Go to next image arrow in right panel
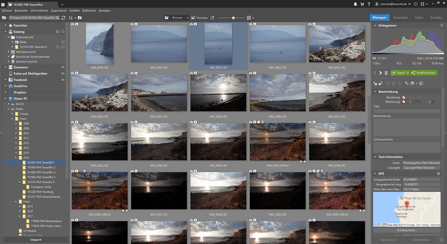The width and height of the screenshot is (447, 244). coord(380,73)
